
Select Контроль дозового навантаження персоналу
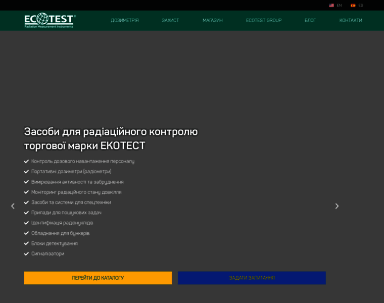coord(83,161)
